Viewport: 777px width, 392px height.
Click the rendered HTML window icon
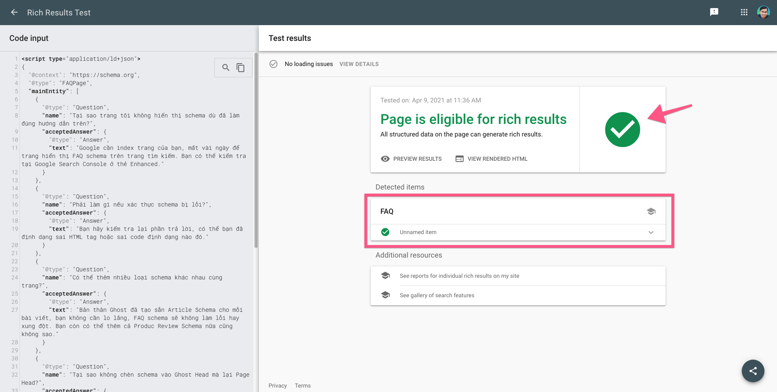click(459, 159)
